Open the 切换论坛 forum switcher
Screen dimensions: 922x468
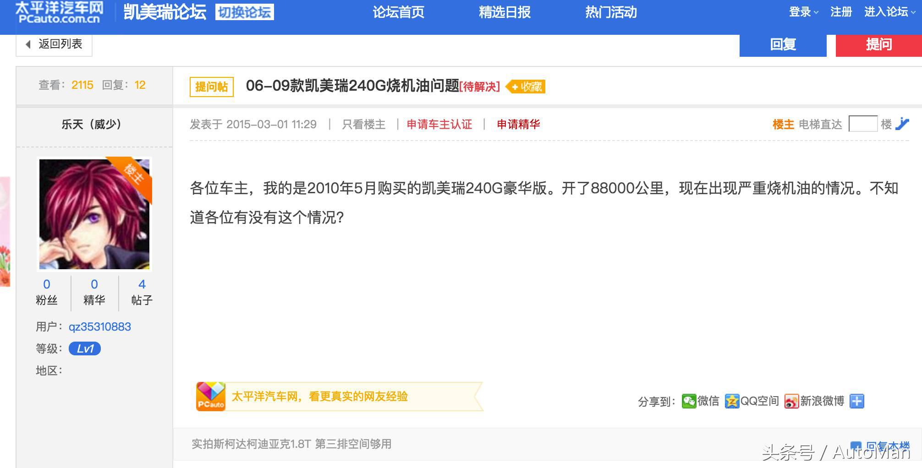[246, 12]
